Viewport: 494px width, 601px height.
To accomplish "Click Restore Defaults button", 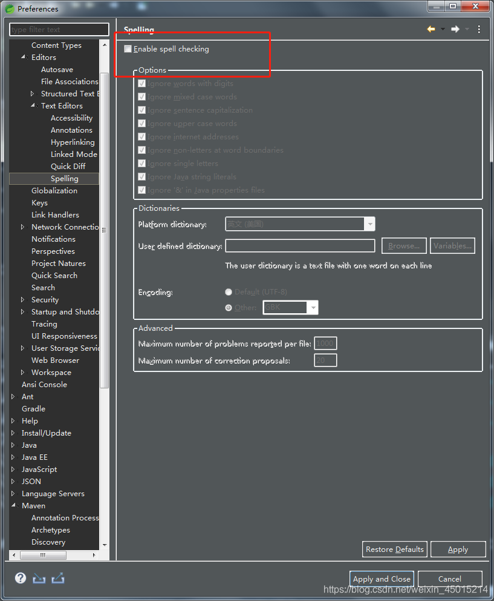I will [x=394, y=550].
